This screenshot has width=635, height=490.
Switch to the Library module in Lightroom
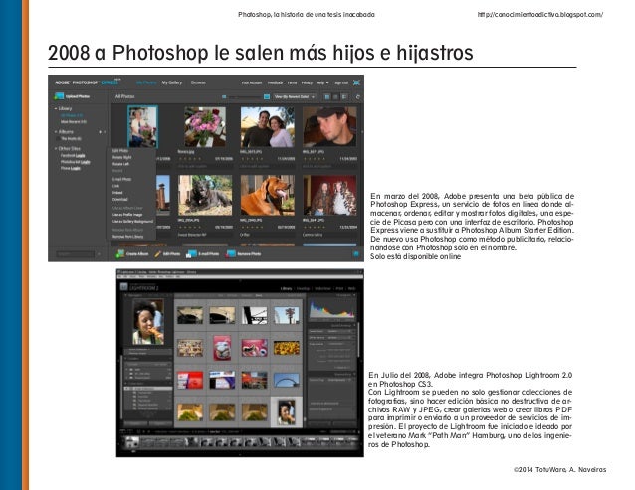pyautogui.click(x=286, y=288)
